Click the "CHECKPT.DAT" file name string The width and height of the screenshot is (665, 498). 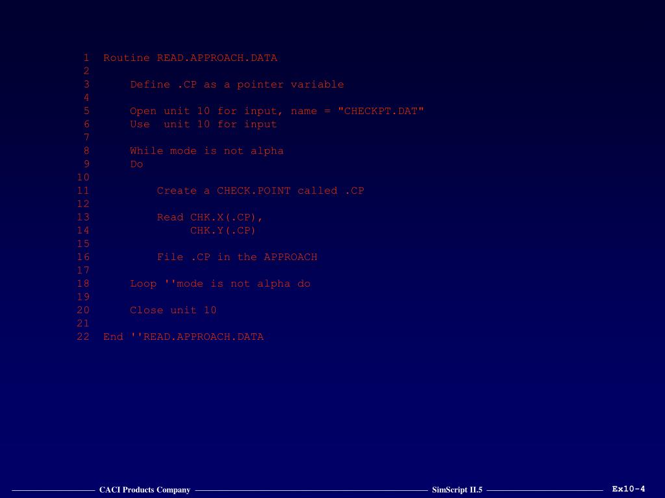coord(381,111)
